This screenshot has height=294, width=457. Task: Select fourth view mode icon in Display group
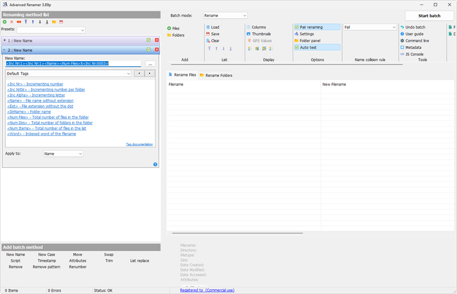click(271, 49)
